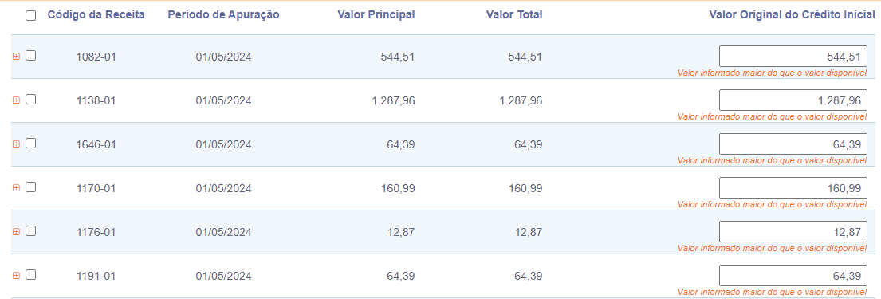Select the checkbox for row 1646-01
Image resolution: width=881 pixels, height=299 pixels.
coord(31,144)
